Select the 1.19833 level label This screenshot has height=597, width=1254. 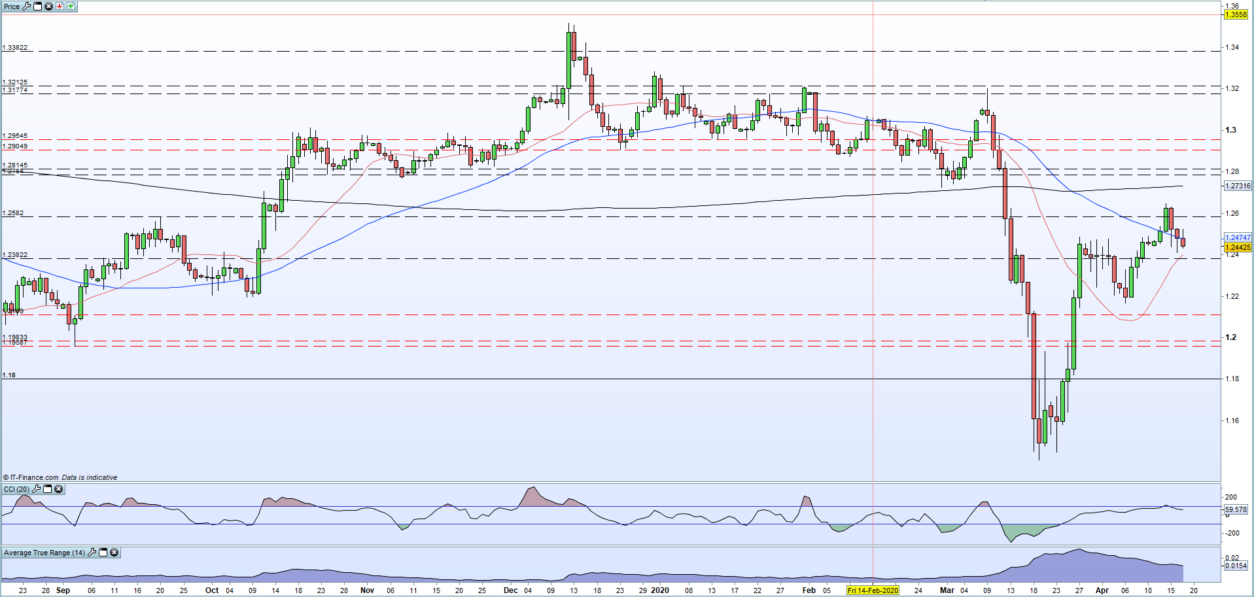point(15,337)
